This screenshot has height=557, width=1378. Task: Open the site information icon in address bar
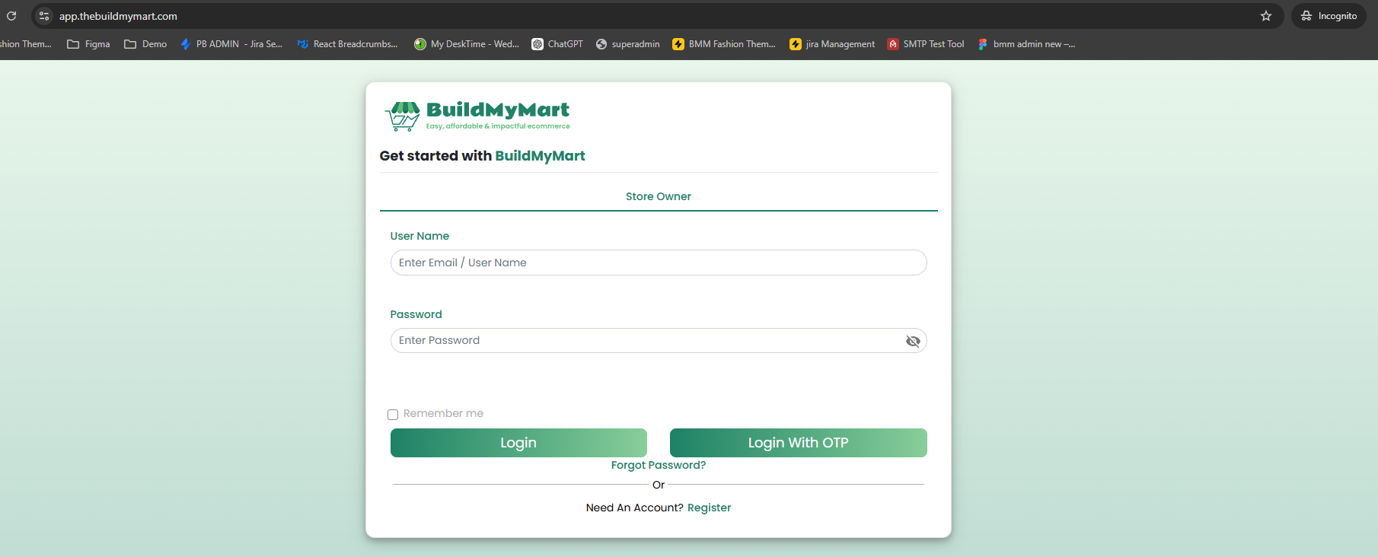[x=44, y=16]
